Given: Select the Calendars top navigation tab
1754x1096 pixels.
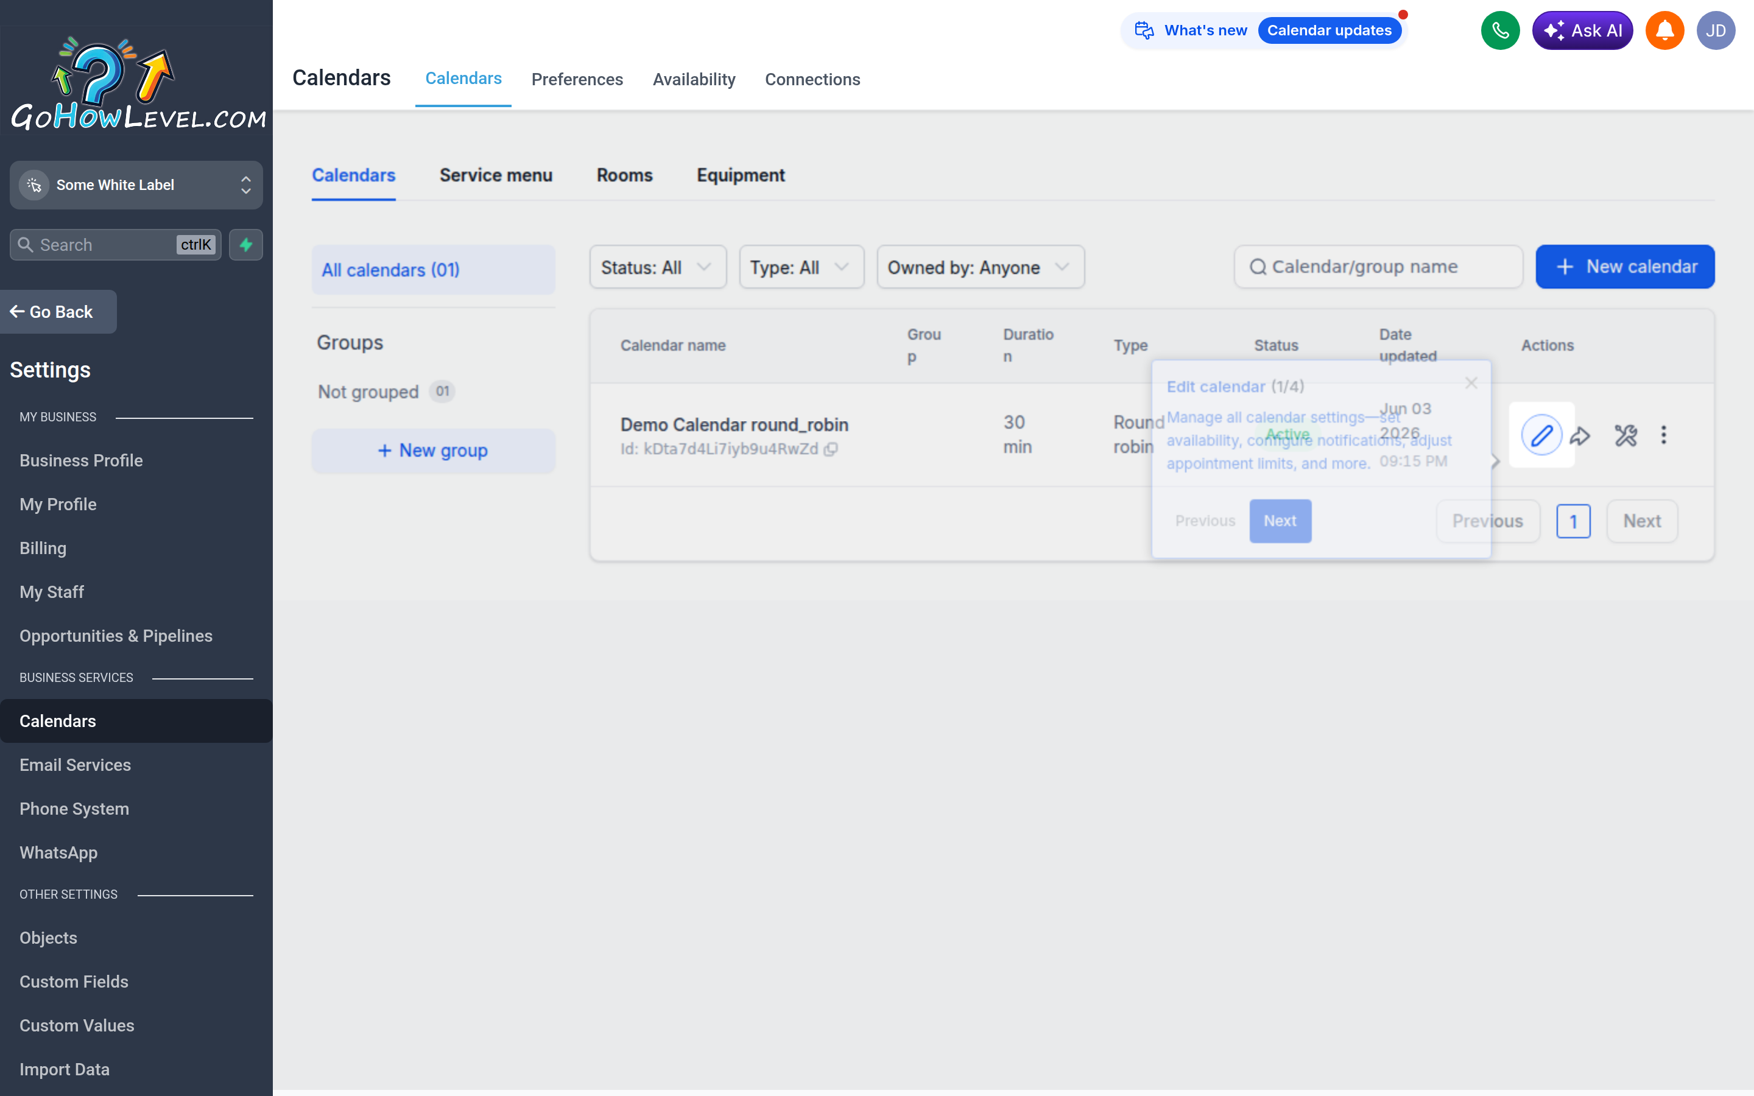Looking at the screenshot, I should [463, 79].
